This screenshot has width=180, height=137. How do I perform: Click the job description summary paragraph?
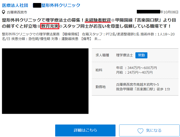coord(88,36)
